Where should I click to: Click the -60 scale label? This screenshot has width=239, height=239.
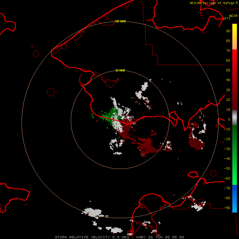point(227,178)
